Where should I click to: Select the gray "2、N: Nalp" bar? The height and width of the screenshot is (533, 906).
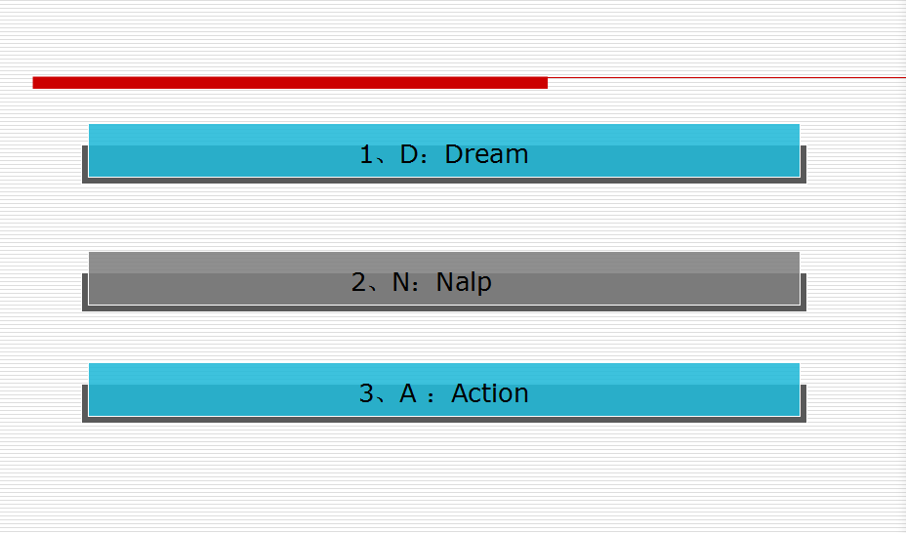(x=444, y=278)
